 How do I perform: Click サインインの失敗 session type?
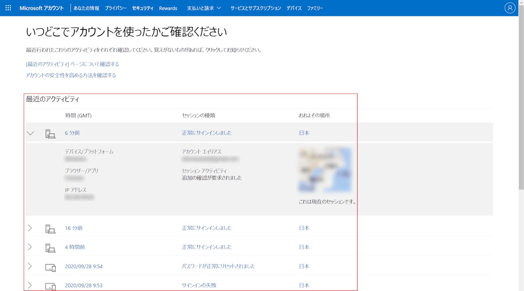point(199,285)
